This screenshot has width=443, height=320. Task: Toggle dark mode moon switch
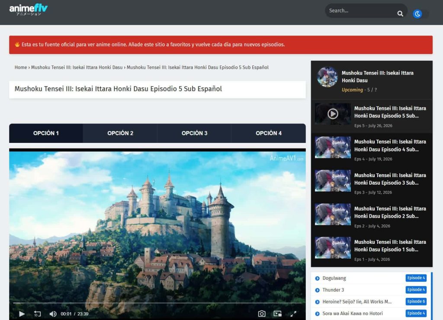(x=421, y=13)
